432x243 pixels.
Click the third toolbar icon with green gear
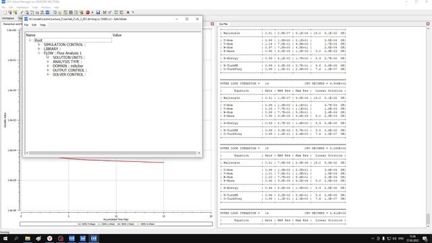[x=16, y=12]
